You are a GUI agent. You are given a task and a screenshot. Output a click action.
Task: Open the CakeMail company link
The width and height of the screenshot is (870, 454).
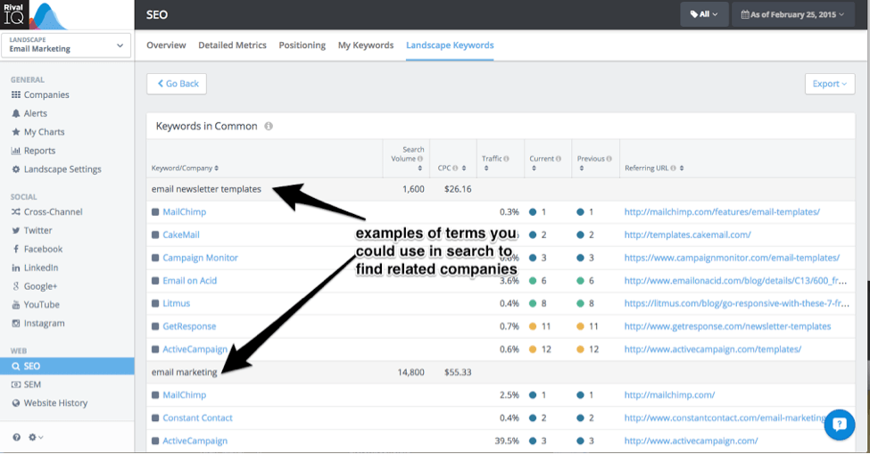[x=181, y=235]
